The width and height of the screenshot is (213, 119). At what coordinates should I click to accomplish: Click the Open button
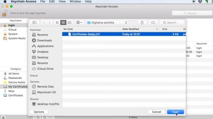click(x=175, y=112)
